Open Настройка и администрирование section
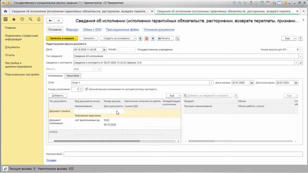 18,65
